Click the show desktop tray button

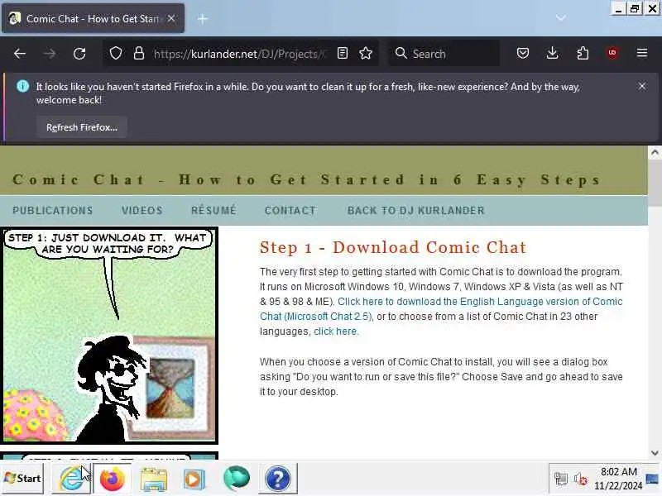point(653,479)
